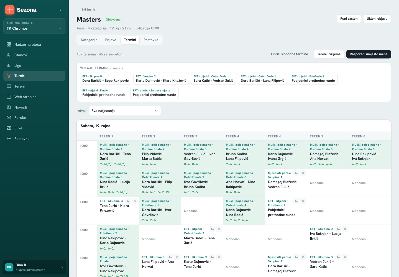Select waiting match Dora Barišić – Lana Filipović
Image resolution: width=399 pixels, height=277 pixels.
pyautogui.click(x=262, y=79)
